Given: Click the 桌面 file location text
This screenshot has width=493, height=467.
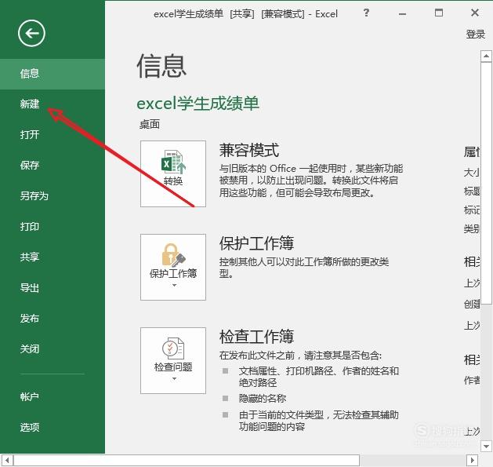Looking at the screenshot, I should click(x=150, y=124).
